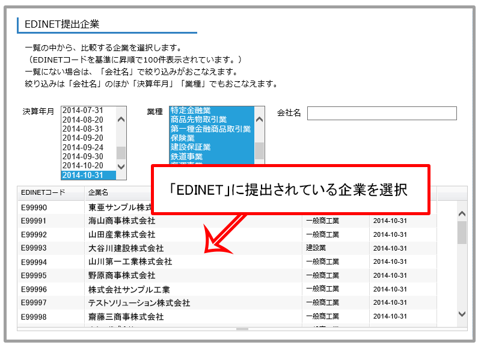Screen dimensions: 481x348
Task: Click the E99993 code cell
Action: coord(34,248)
